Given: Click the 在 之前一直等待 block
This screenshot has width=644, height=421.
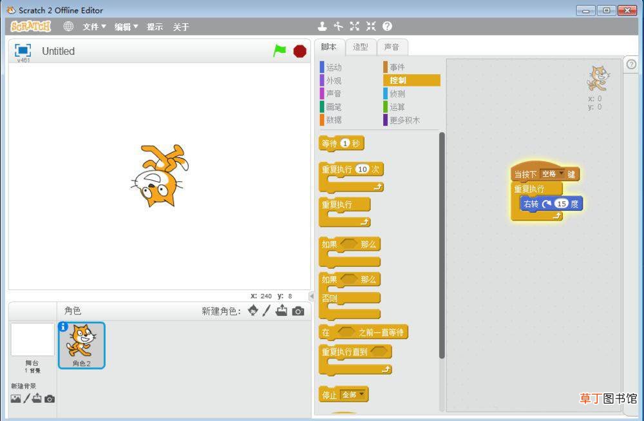Looking at the screenshot, I should [363, 332].
